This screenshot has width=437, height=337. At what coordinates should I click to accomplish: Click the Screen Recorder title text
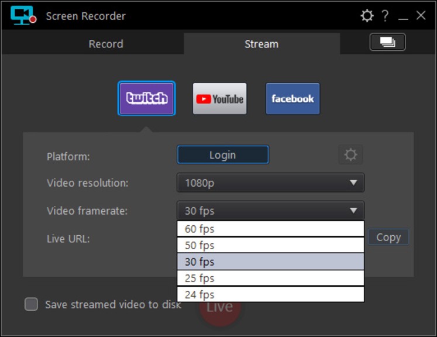(86, 16)
